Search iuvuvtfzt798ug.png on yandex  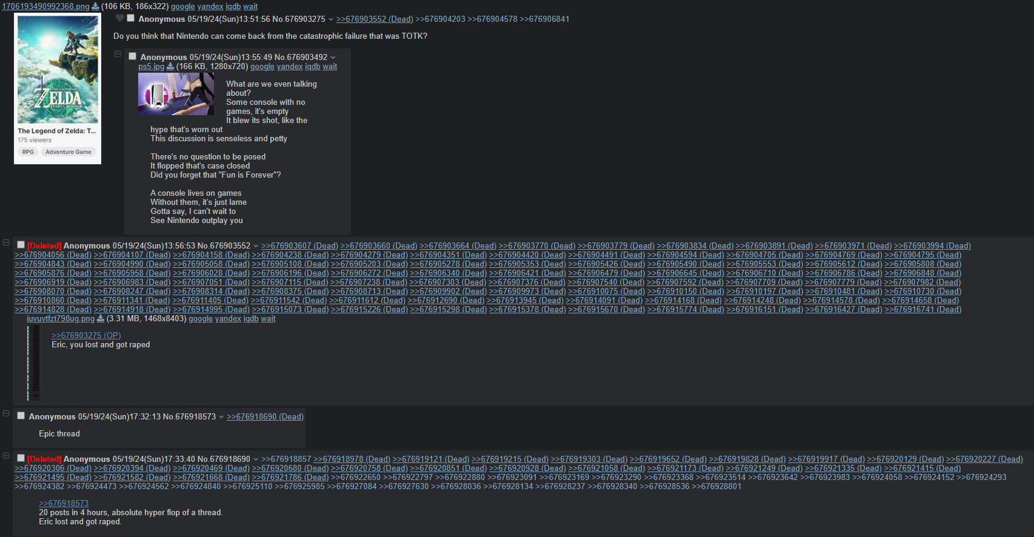pos(228,319)
